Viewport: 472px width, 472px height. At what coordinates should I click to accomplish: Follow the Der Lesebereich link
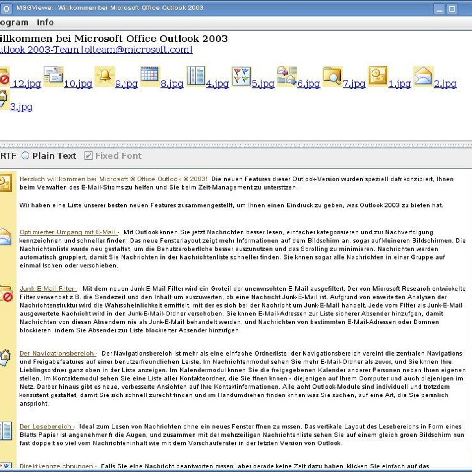pos(47,426)
